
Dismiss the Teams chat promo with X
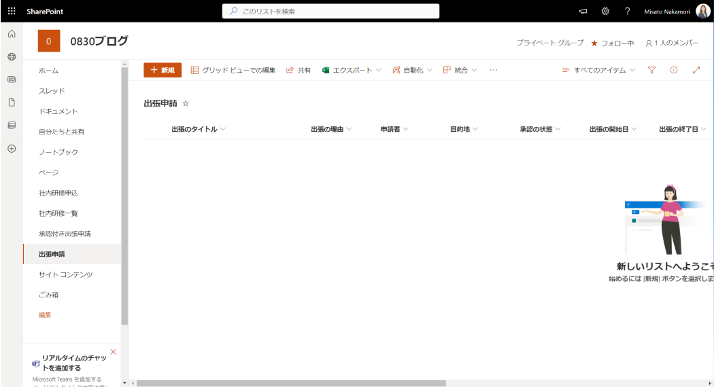pos(114,352)
